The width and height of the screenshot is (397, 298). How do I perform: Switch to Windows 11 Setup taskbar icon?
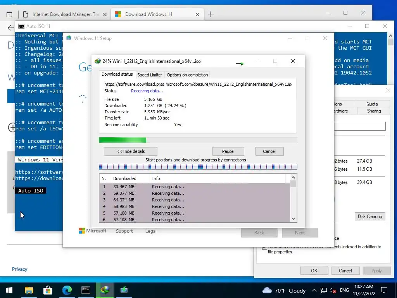124,290
